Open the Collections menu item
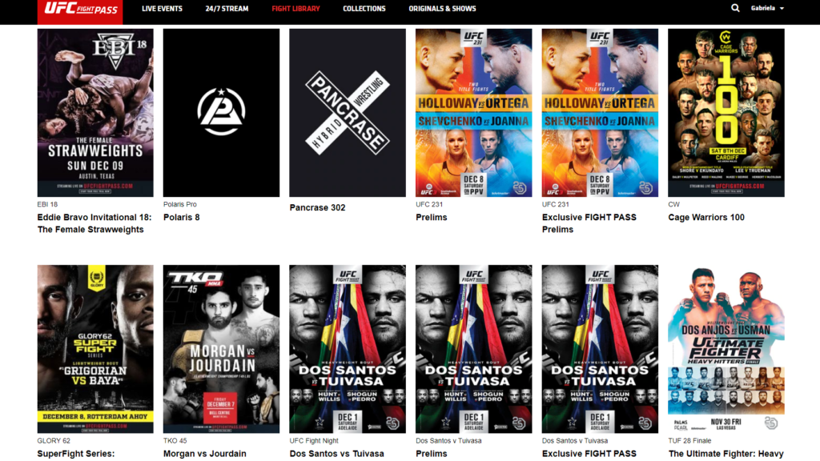This screenshot has height=461, width=820. (364, 9)
